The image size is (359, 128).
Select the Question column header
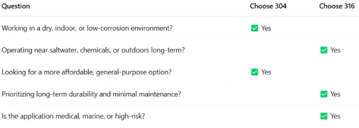click(16, 6)
